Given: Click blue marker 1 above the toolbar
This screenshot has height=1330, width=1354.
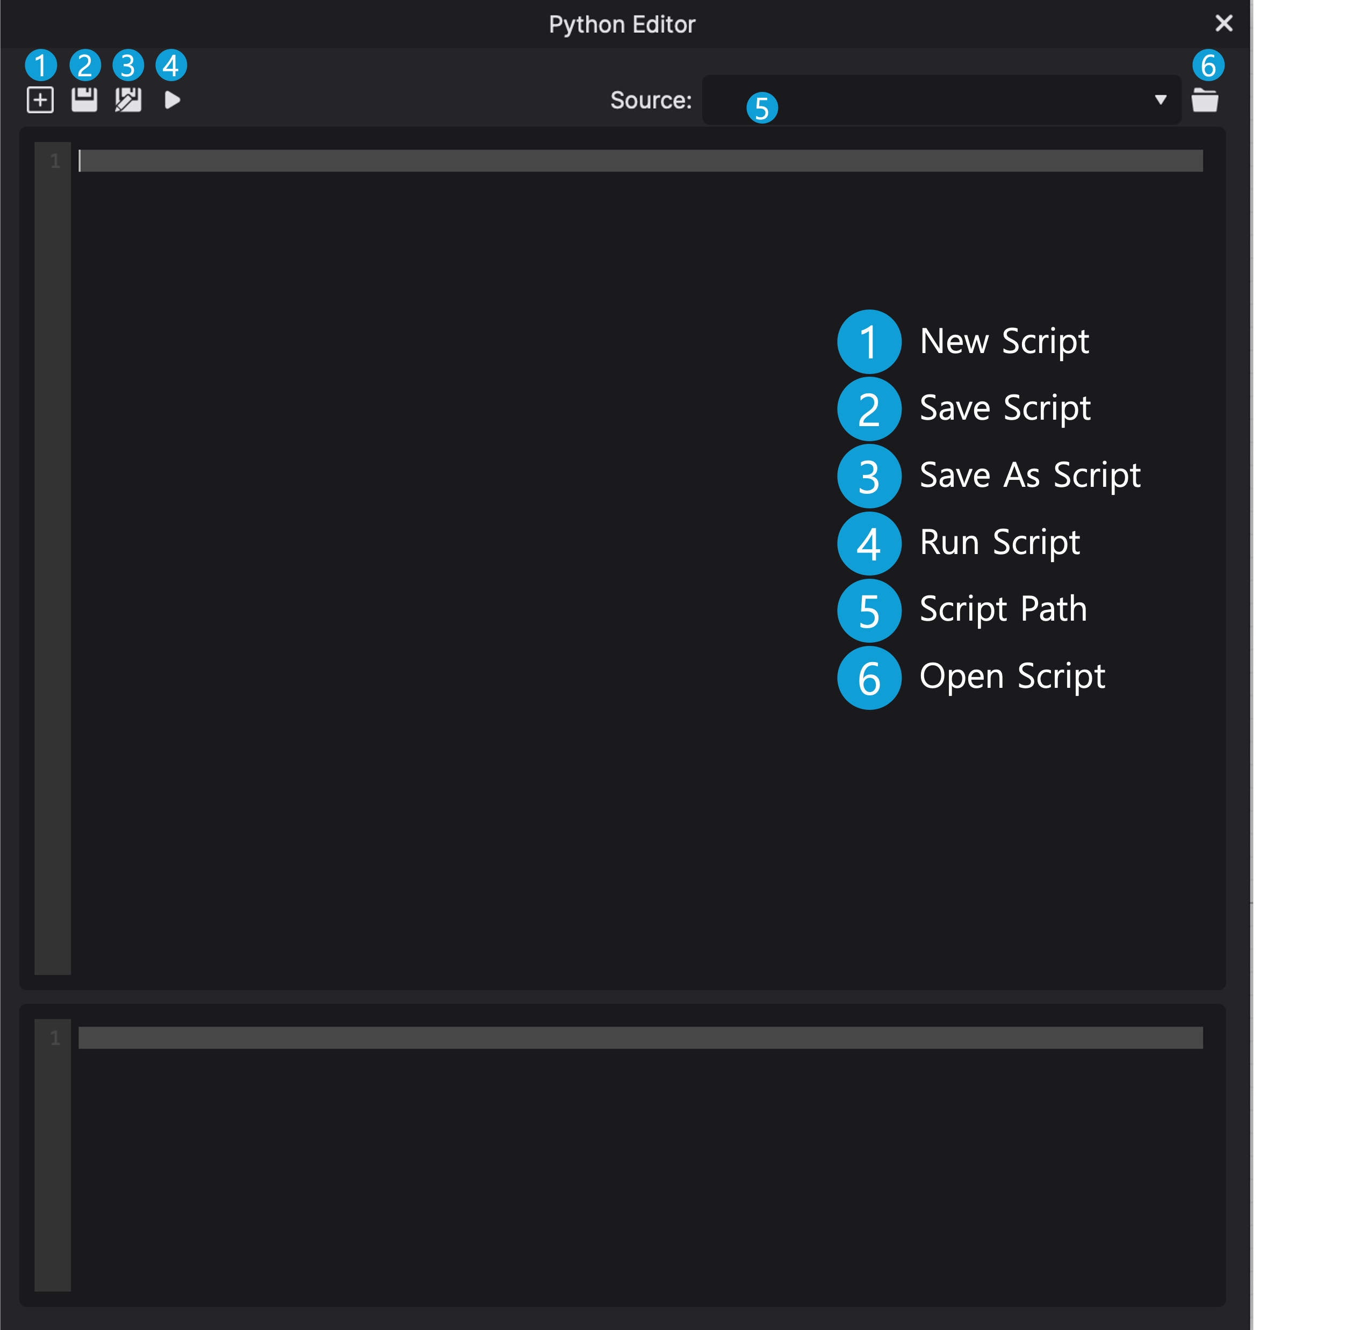Looking at the screenshot, I should [40, 66].
